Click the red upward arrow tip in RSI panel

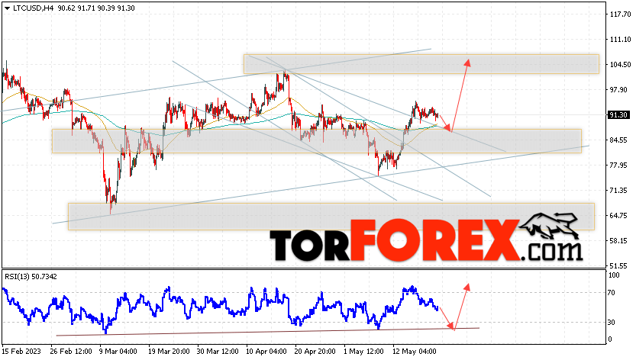(x=467, y=287)
